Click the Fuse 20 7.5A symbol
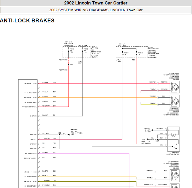 (69, 51)
